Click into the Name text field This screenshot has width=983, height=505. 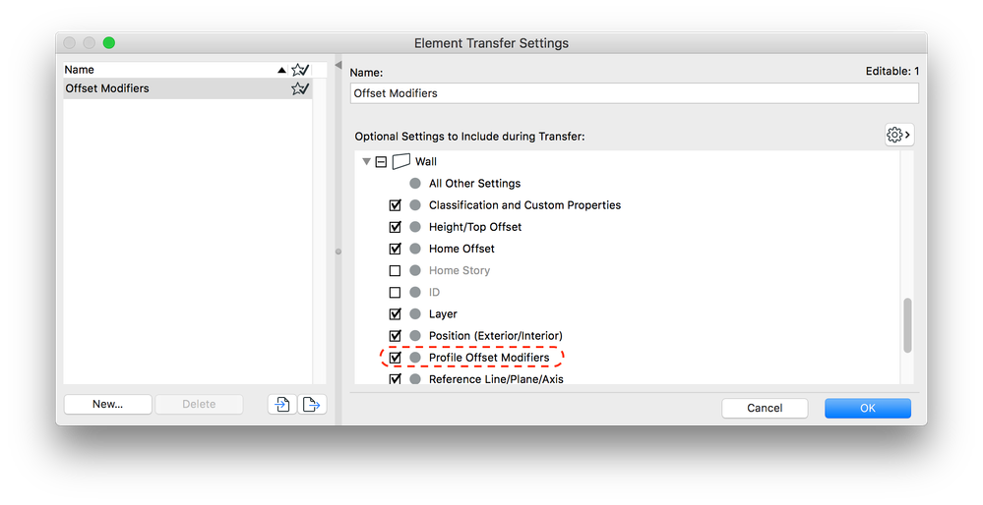634,93
